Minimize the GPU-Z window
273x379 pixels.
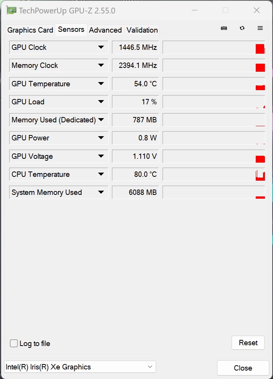tap(194, 10)
